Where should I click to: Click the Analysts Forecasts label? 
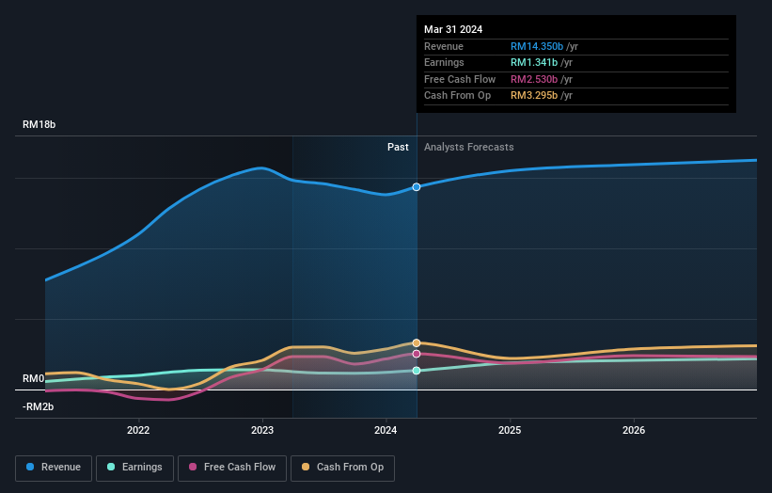point(468,148)
